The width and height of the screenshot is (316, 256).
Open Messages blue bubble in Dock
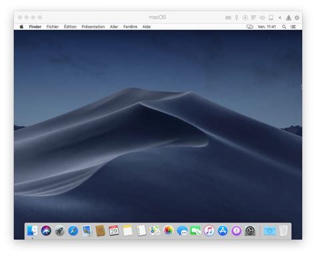coord(182,231)
